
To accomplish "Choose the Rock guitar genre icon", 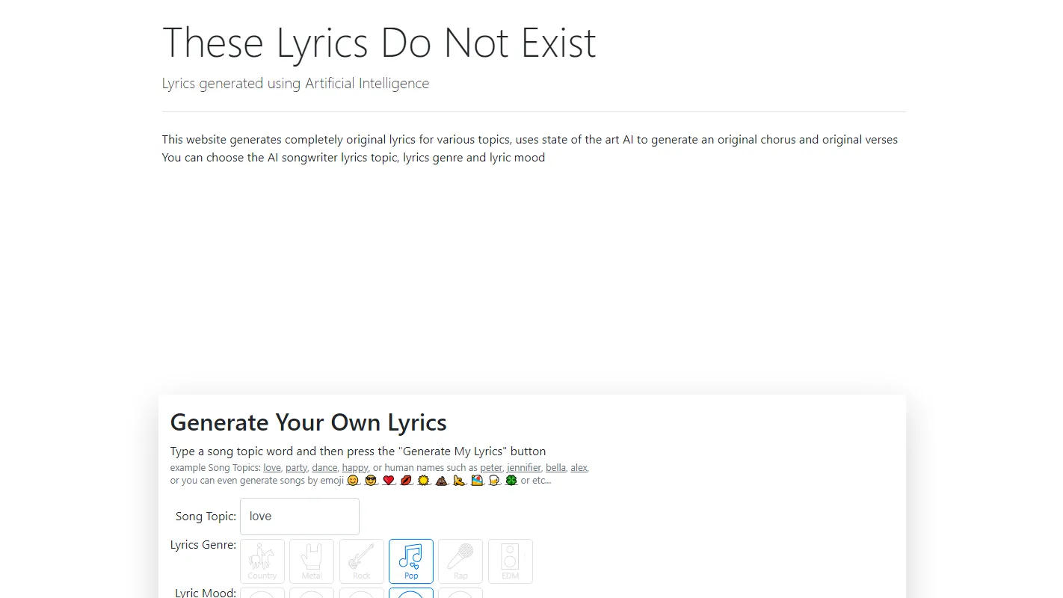I will (361, 561).
